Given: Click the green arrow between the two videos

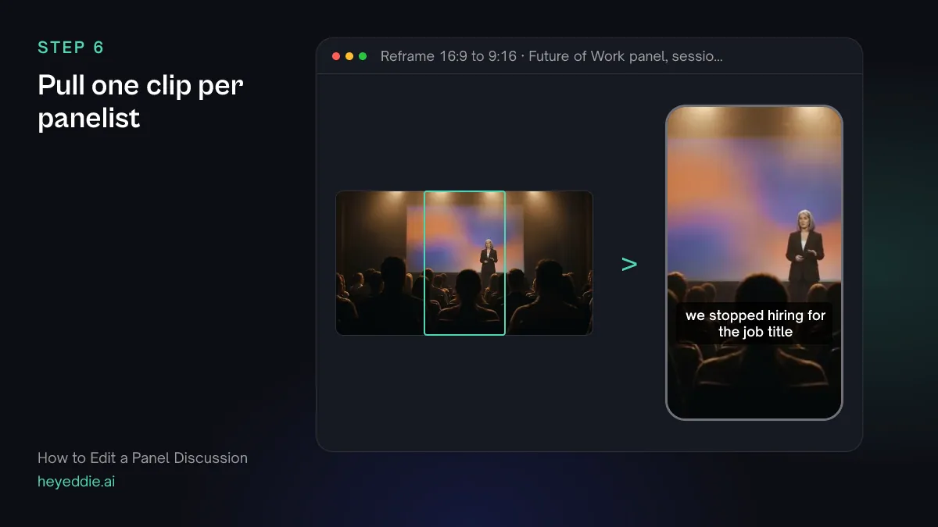Looking at the screenshot, I should [629, 264].
